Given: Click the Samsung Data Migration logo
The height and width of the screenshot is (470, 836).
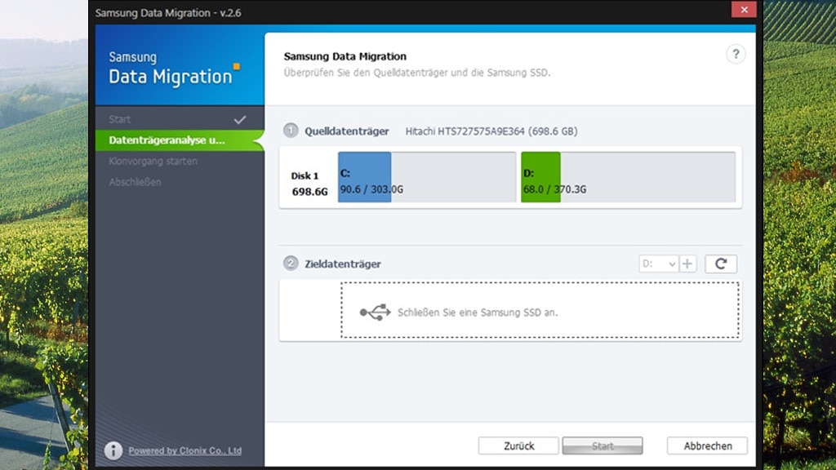Looking at the screenshot, I should (175, 69).
